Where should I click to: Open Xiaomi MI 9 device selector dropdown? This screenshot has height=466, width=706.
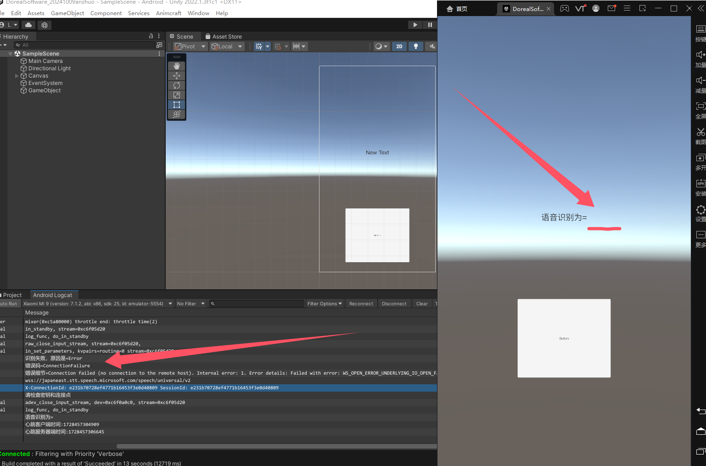point(98,304)
